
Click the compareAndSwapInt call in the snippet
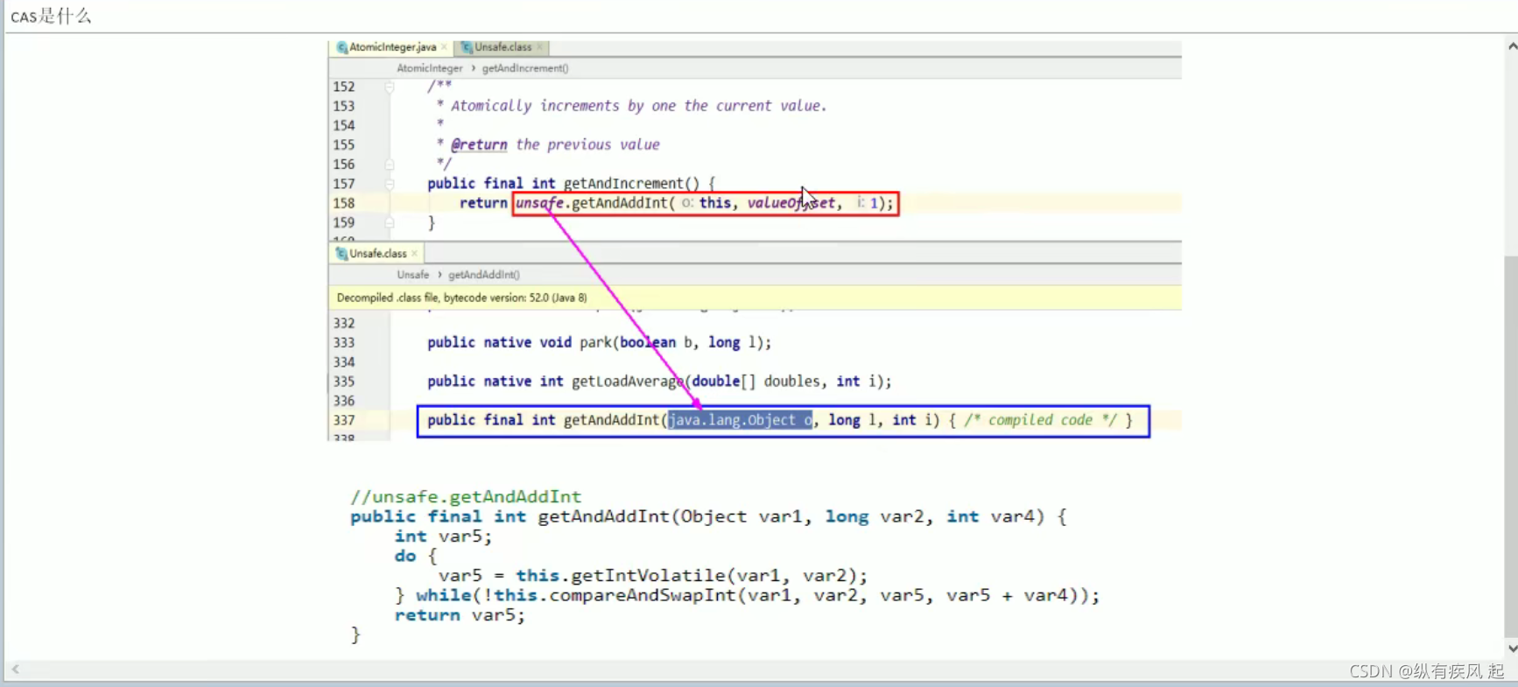[643, 596]
